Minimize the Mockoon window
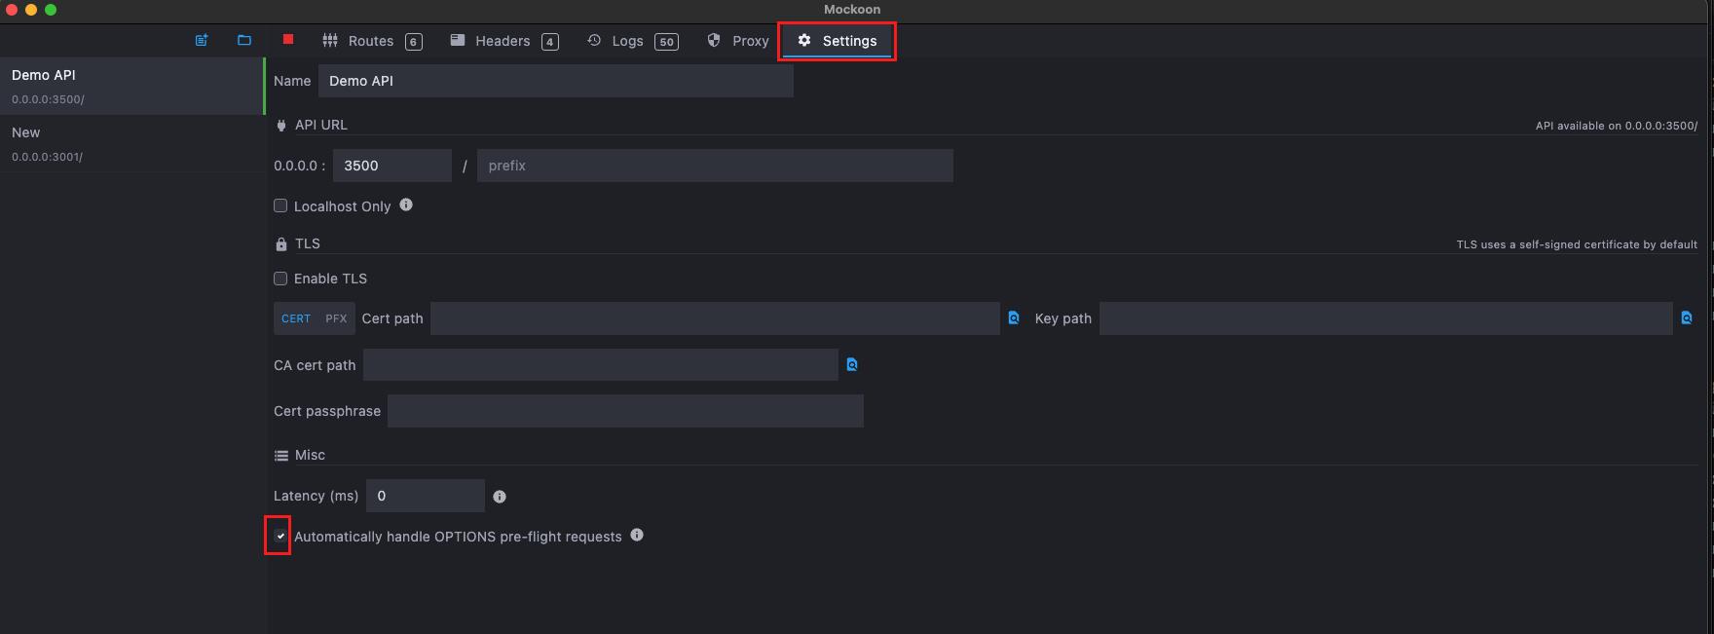Image resolution: width=1714 pixels, height=634 pixels. click(x=31, y=10)
